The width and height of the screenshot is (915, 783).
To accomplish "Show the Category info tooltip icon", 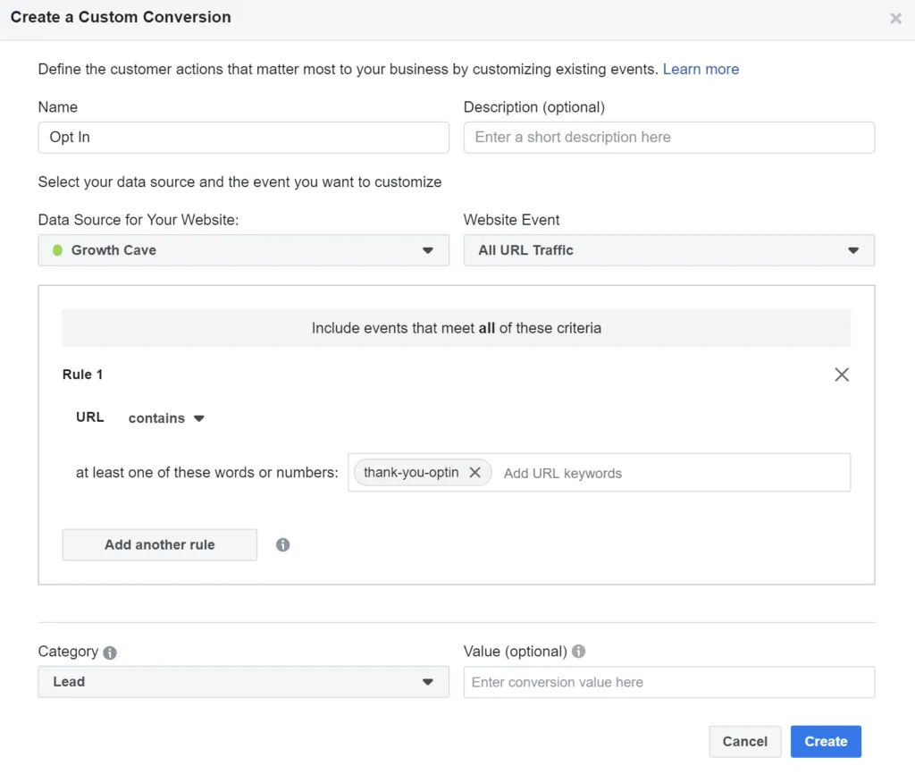I will tap(110, 652).
